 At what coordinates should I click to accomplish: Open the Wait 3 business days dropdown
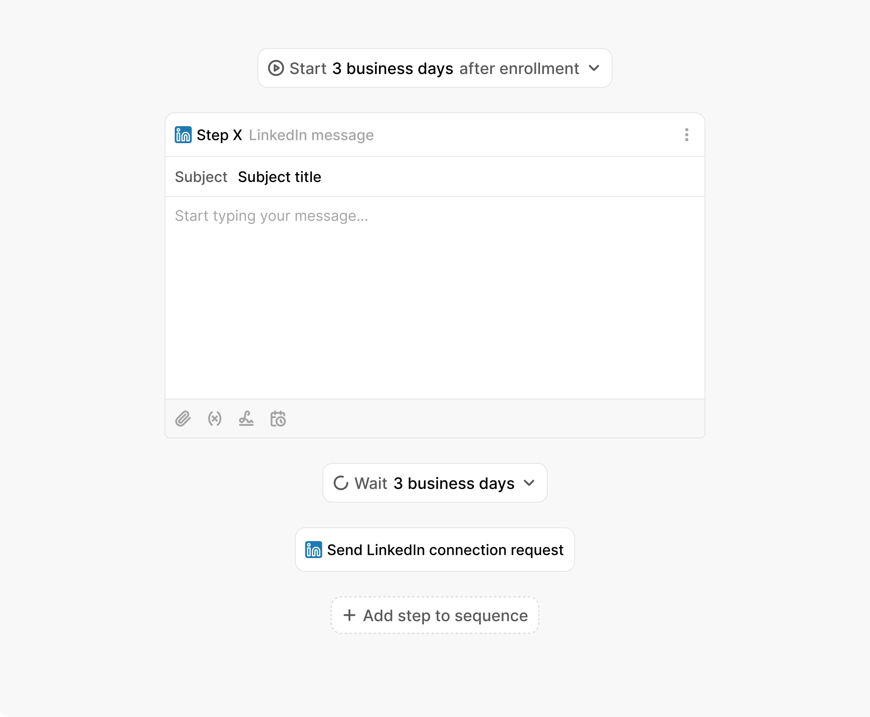pos(434,483)
